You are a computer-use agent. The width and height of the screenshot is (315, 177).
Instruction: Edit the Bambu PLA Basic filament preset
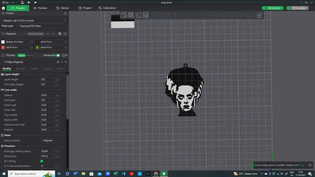tap(32, 42)
